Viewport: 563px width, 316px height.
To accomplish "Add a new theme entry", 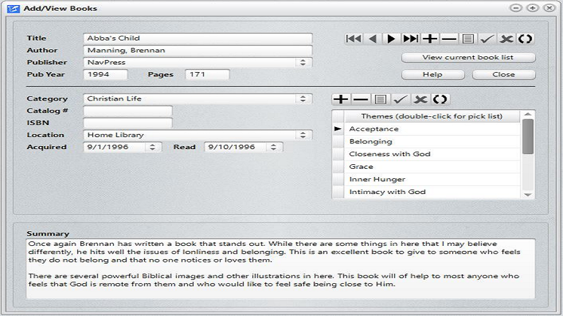I will pyautogui.click(x=341, y=99).
